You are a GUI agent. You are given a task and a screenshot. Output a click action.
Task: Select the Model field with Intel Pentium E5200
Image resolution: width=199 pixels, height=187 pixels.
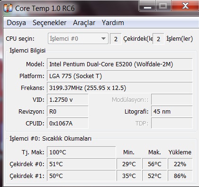[119, 64]
